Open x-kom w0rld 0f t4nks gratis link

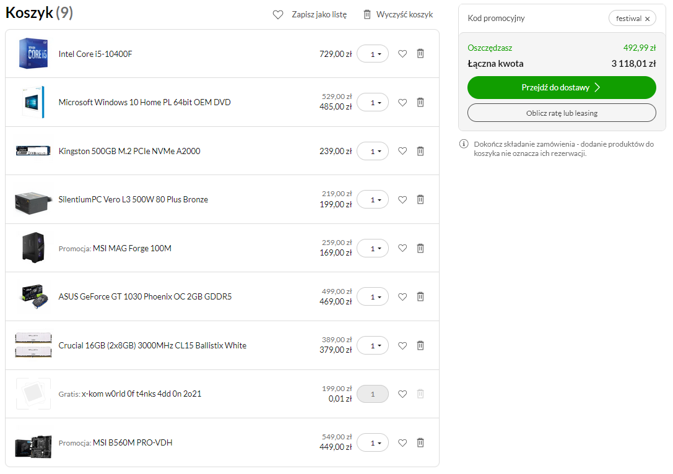pos(141,394)
